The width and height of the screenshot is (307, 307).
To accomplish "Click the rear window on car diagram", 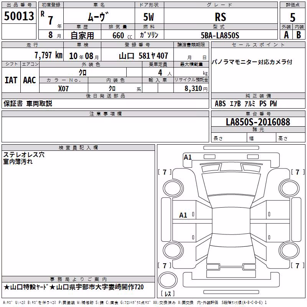I will 231,240.
